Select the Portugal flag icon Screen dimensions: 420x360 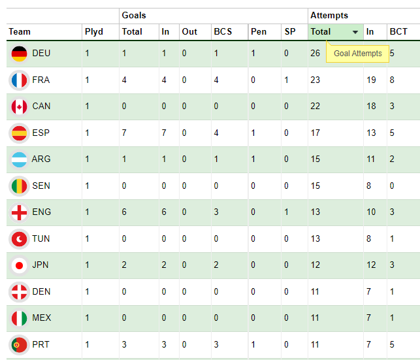(x=19, y=345)
